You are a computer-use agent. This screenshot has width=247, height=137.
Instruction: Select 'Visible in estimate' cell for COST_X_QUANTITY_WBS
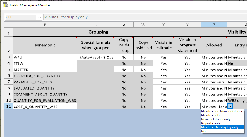pyautogui.click(x=163, y=107)
